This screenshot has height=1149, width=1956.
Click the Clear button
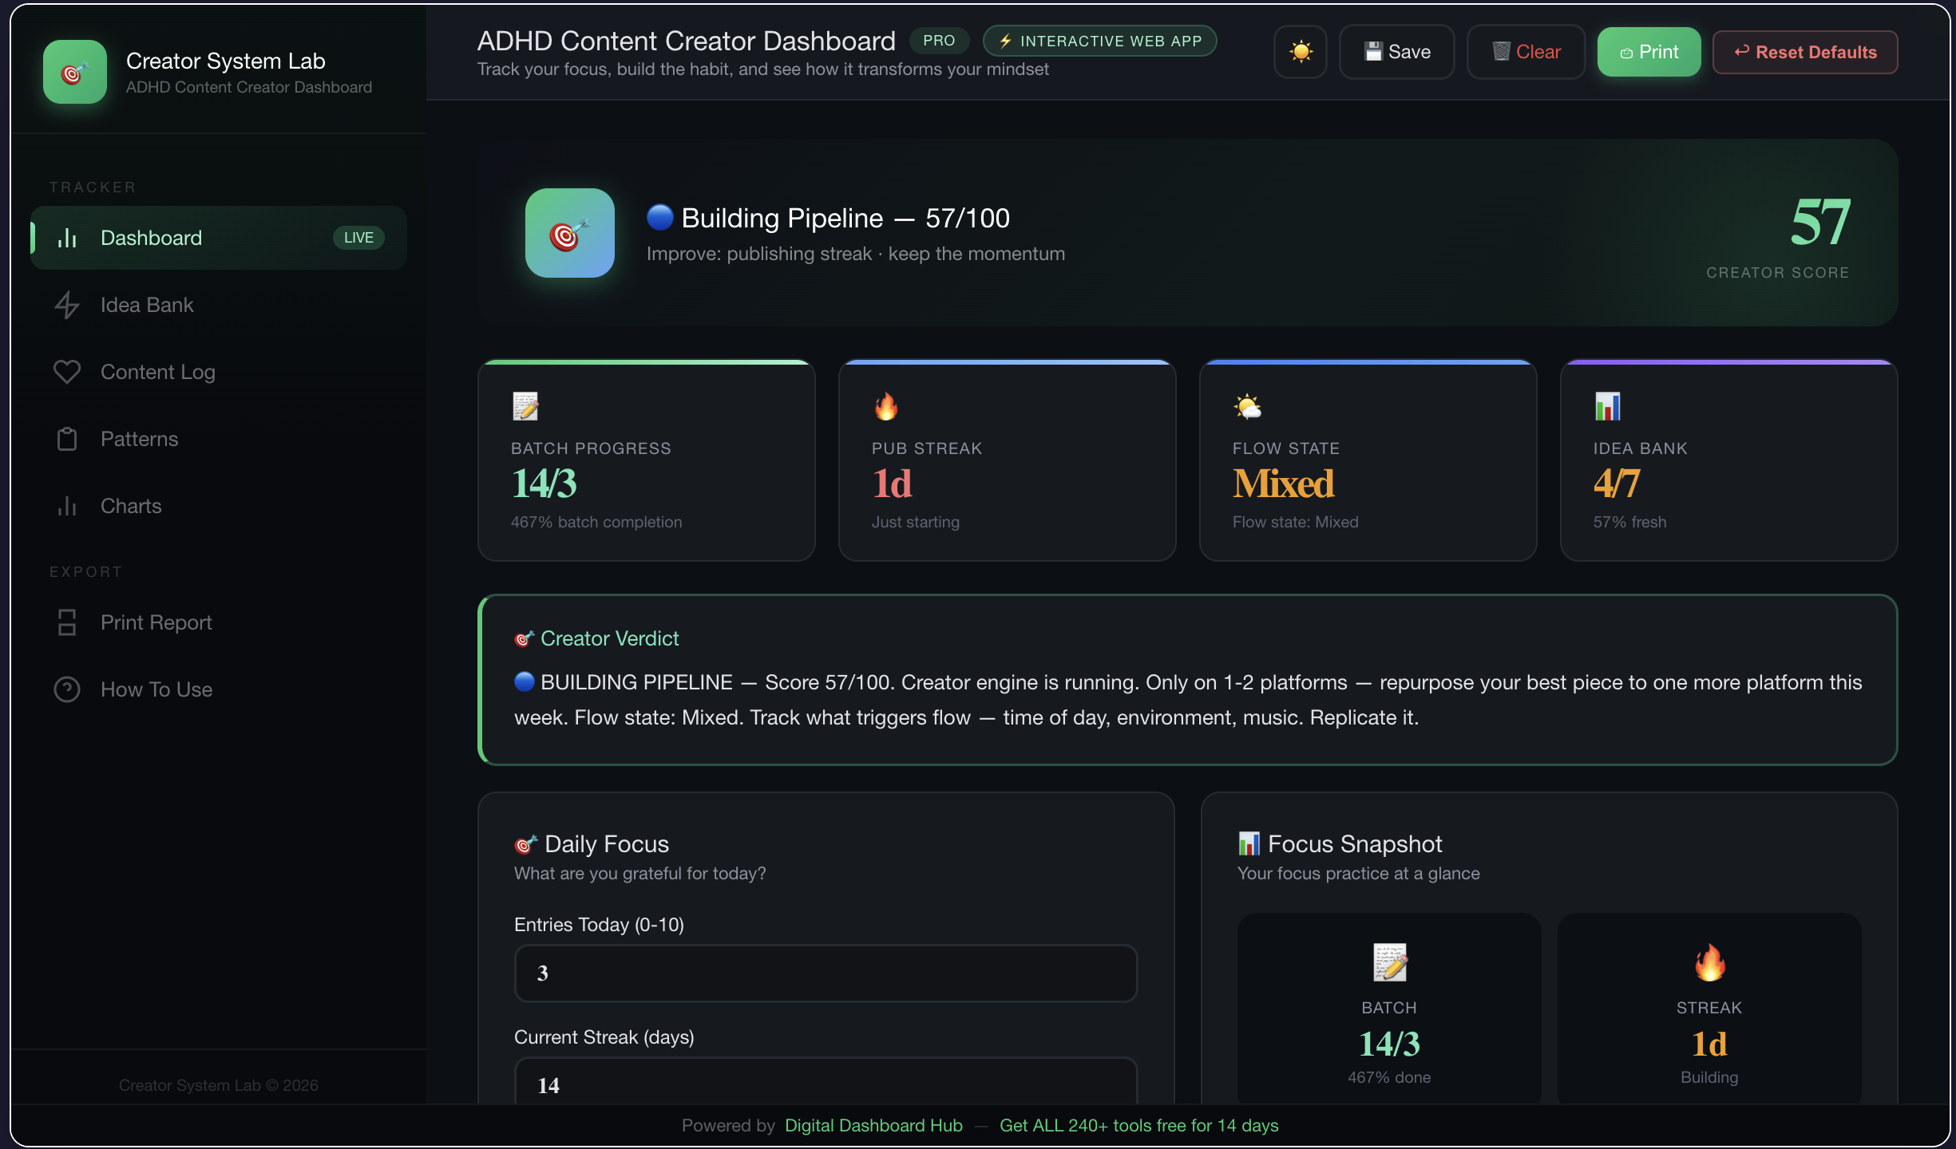point(1526,52)
